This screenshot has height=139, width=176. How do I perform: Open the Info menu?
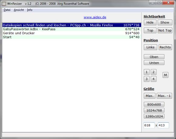[x=30, y=10]
